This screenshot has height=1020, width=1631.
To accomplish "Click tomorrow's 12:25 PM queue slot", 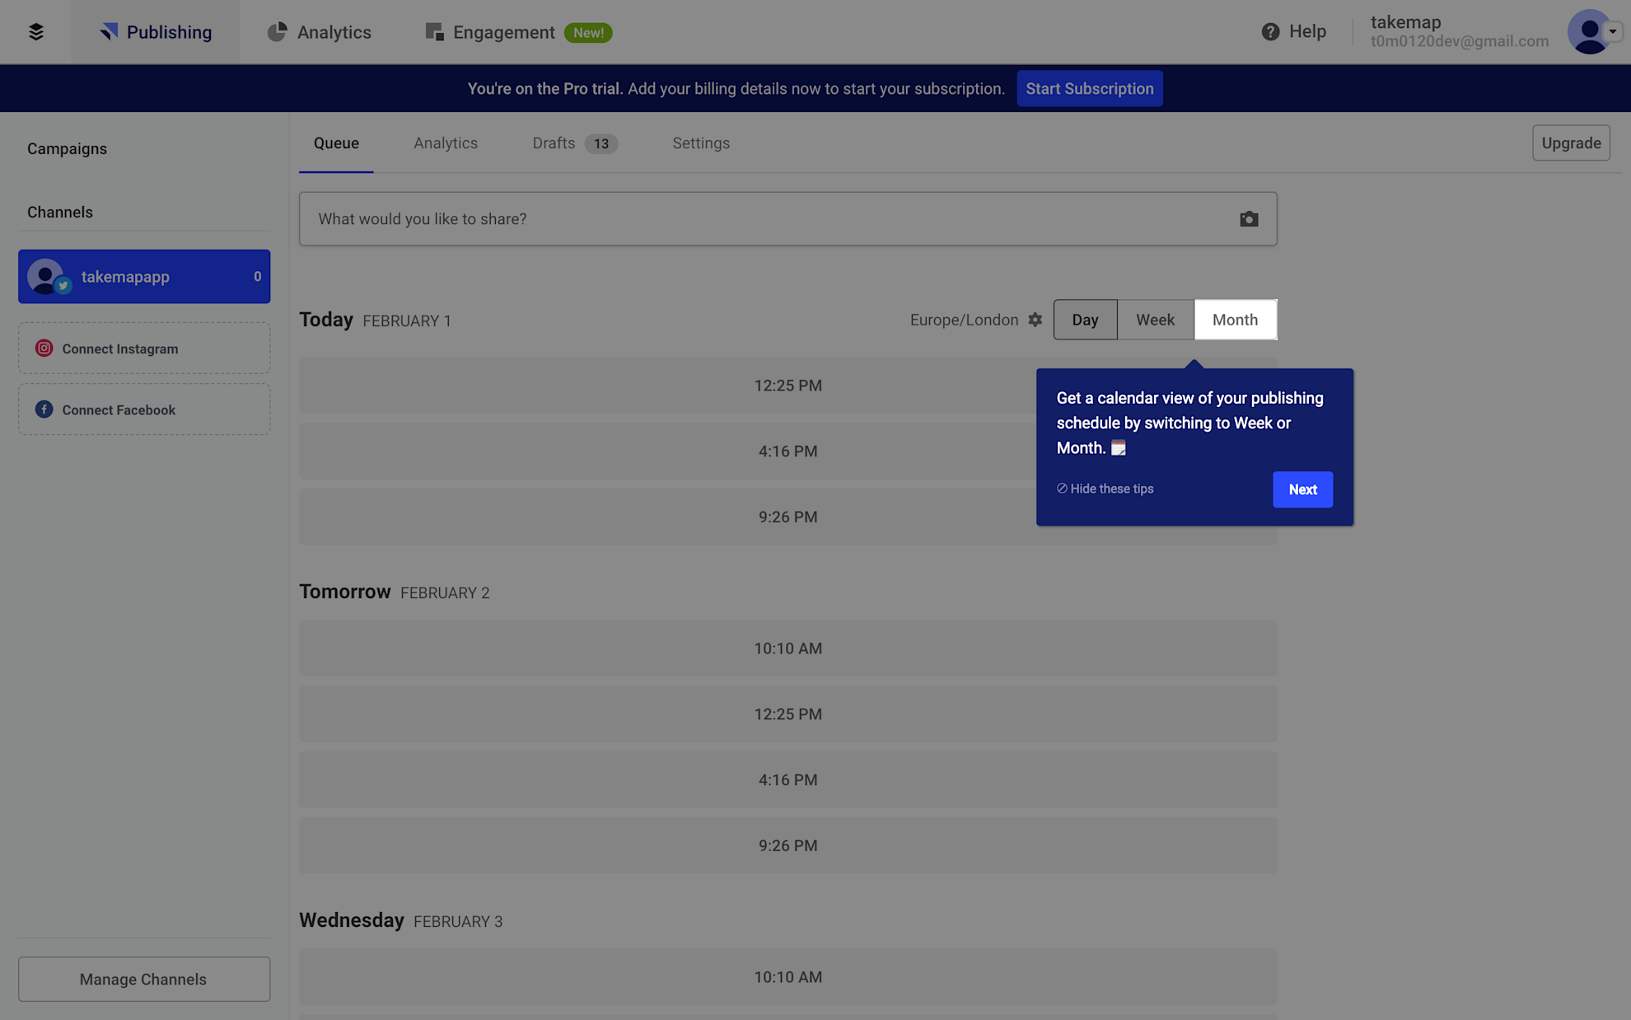I will click(x=787, y=714).
